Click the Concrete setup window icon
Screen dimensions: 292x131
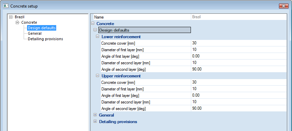coord(6,6)
